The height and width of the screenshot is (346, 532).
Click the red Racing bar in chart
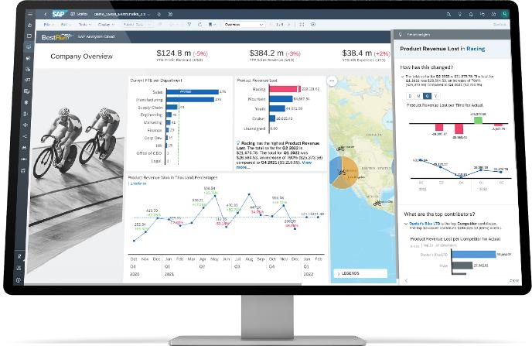pyautogui.click(x=285, y=89)
